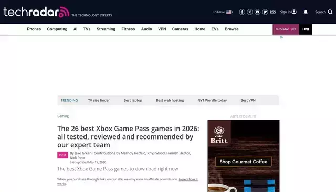
Task: Open TechRadar YouTube channel icon
Action: [x=257, y=12]
